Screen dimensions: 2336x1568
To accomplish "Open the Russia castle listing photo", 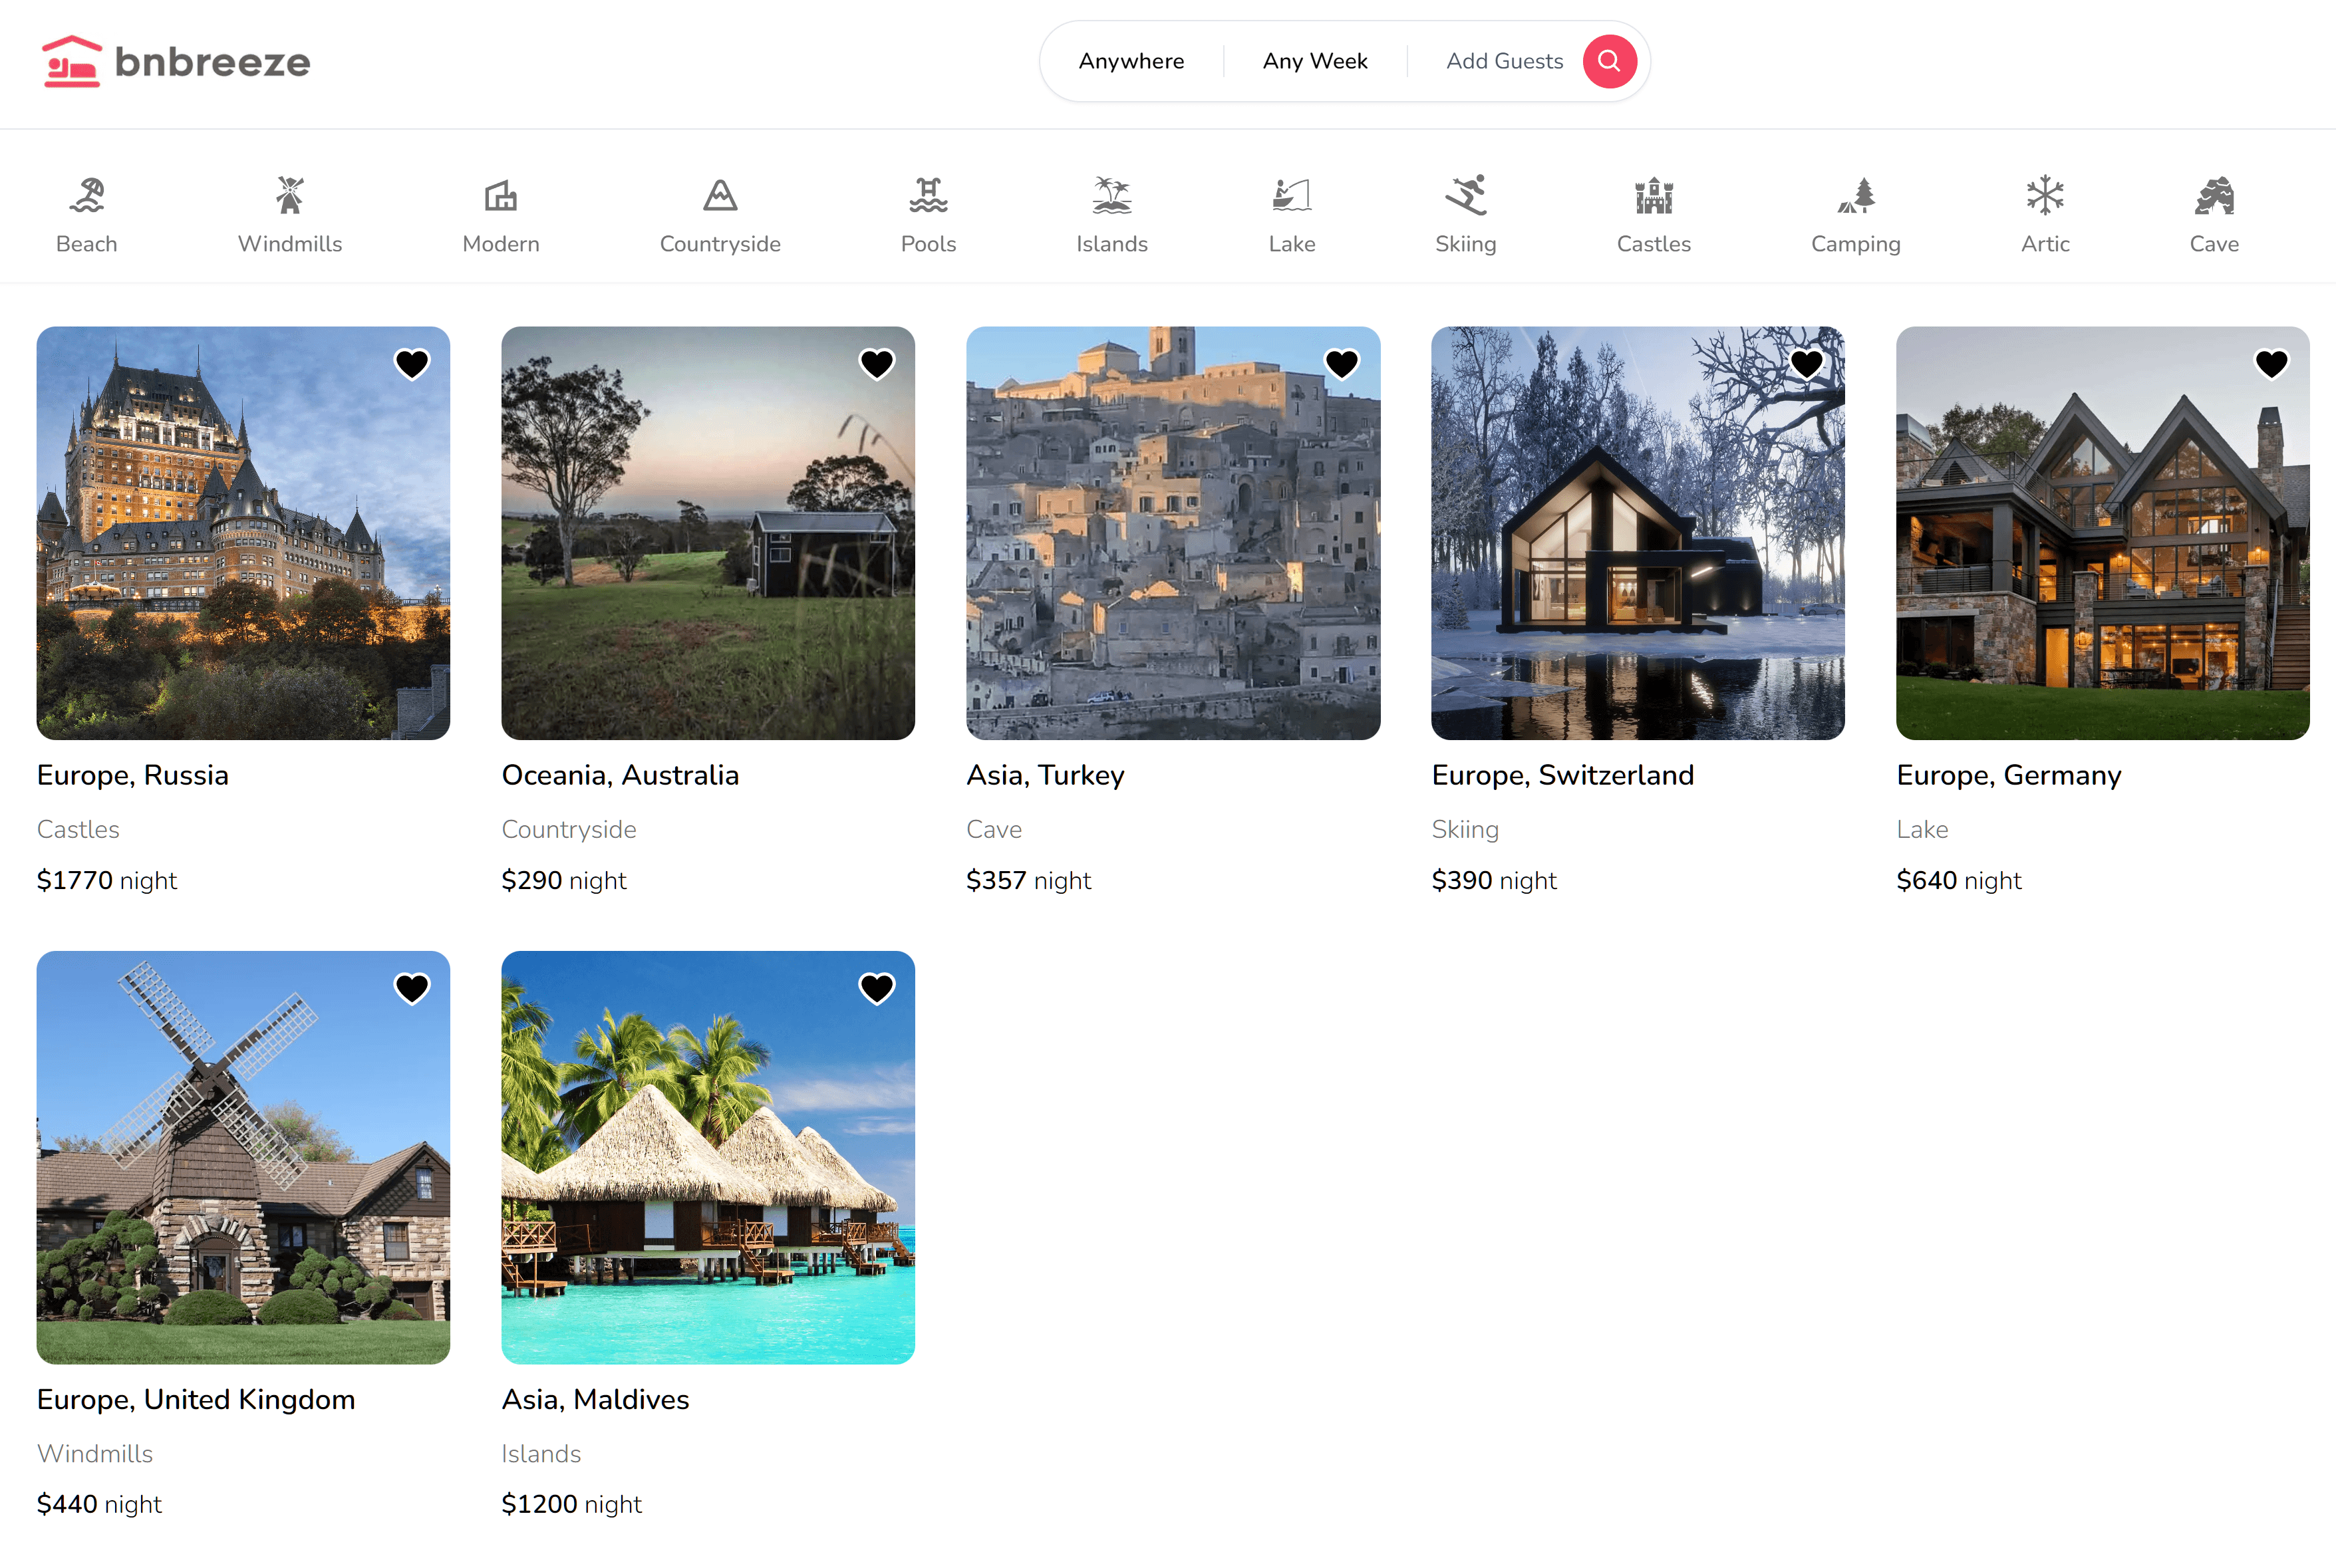I will 243,533.
